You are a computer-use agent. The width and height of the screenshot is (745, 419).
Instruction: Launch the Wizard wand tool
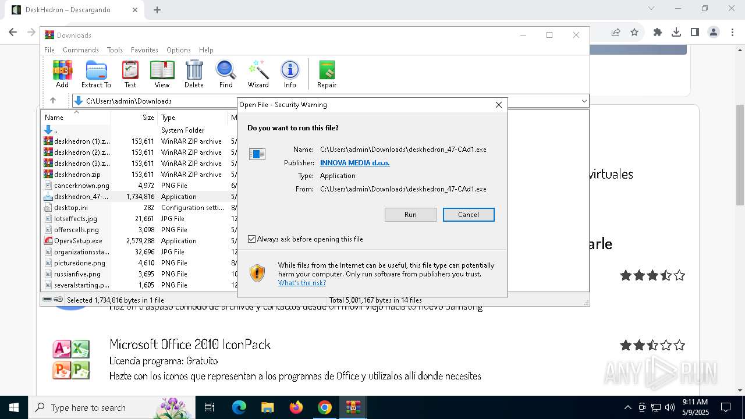pos(258,74)
